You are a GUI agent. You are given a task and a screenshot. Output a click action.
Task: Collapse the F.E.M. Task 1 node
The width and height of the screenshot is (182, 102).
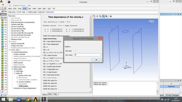coord(10,50)
